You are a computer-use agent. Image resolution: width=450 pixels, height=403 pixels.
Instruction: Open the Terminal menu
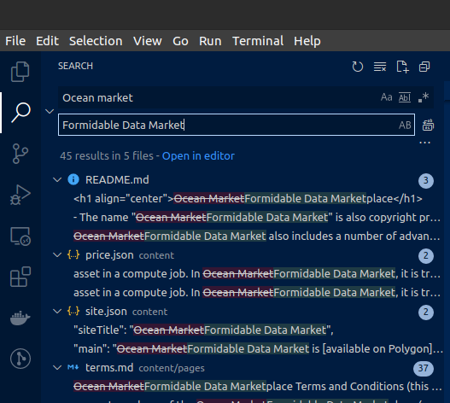(258, 41)
